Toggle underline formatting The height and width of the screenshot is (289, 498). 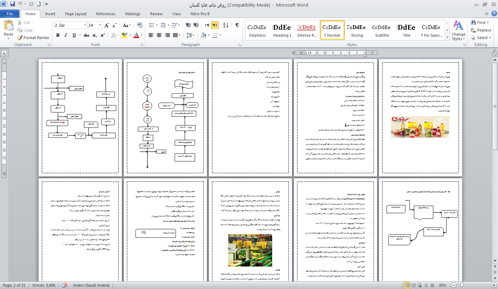pos(74,35)
